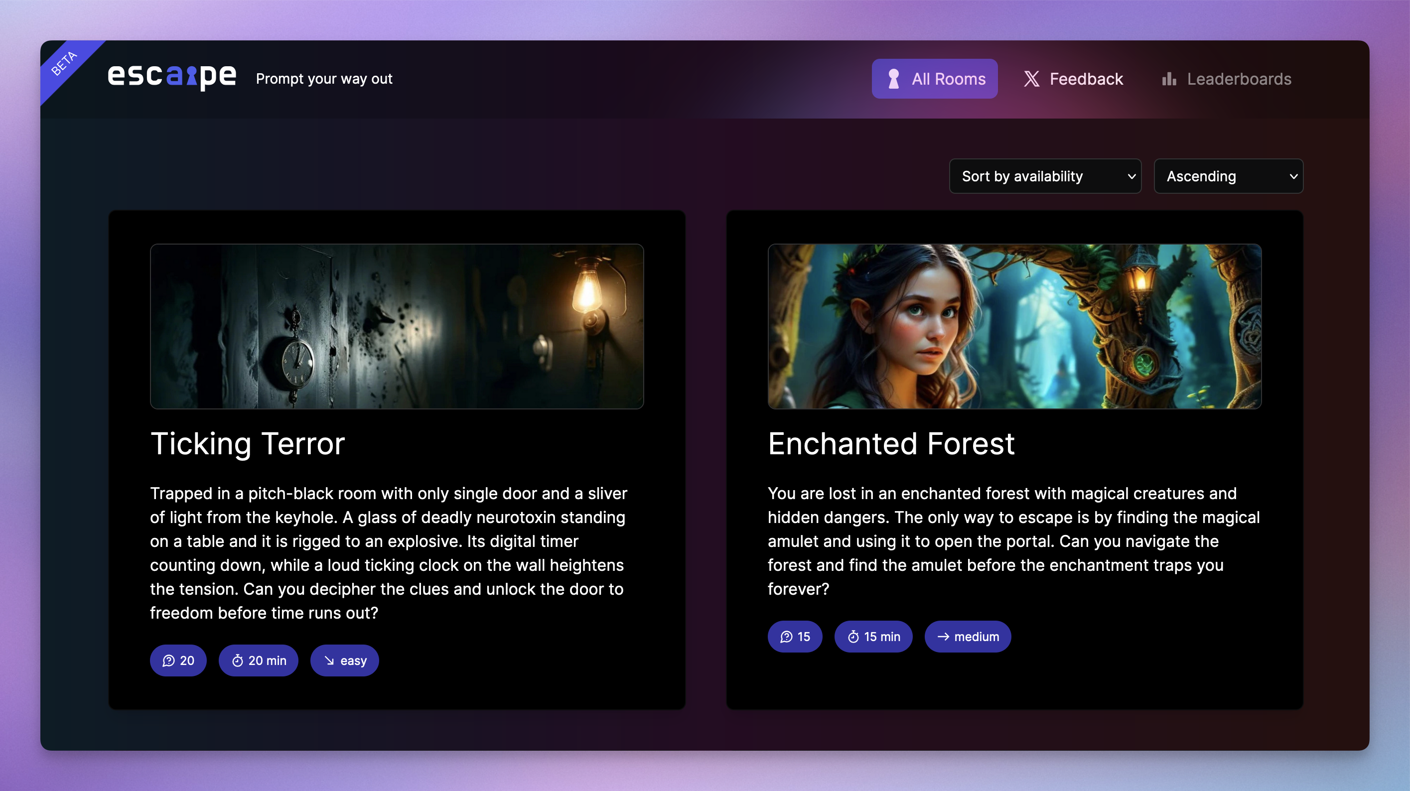Click the stopwatch icon on 15 min badge
Screen dimensions: 1410x791
[853, 637]
